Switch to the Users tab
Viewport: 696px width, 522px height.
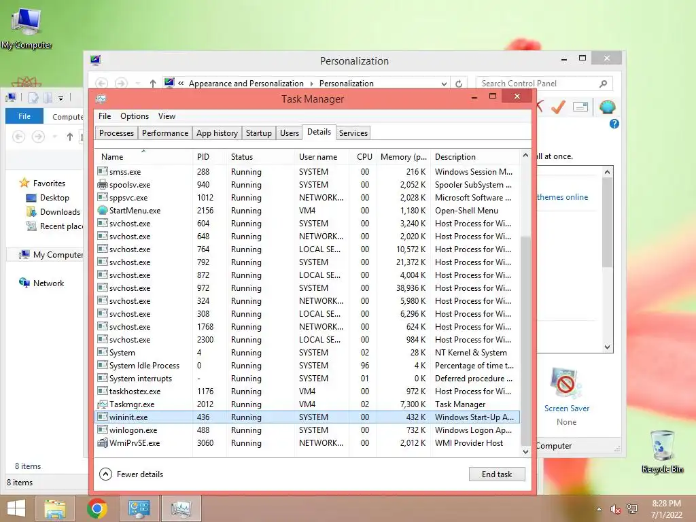pos(290,133)
